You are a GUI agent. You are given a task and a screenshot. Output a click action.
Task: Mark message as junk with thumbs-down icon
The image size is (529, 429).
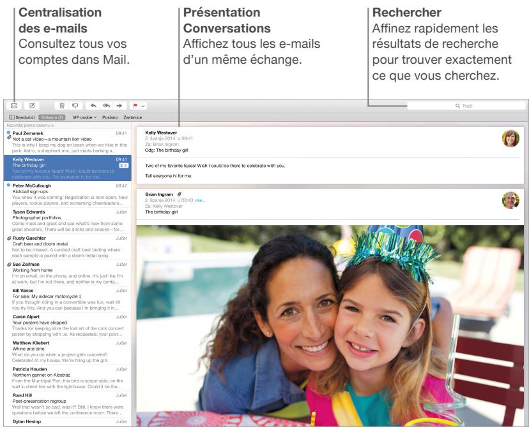[75, 106]
